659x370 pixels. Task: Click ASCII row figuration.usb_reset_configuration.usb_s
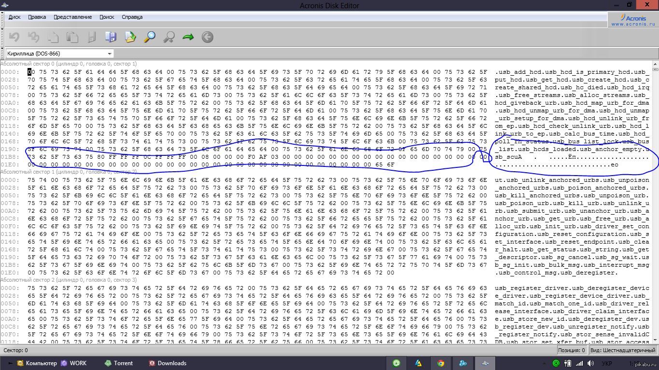click(x=572, y=234)
